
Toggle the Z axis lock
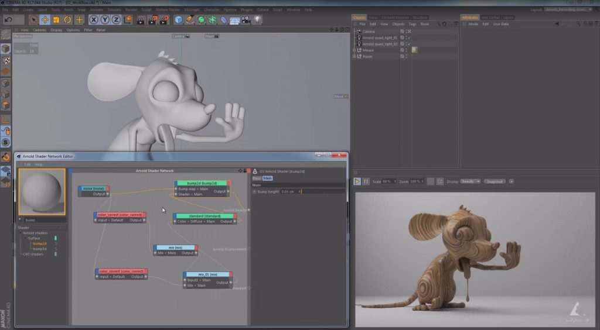click(x=117, y=19)
